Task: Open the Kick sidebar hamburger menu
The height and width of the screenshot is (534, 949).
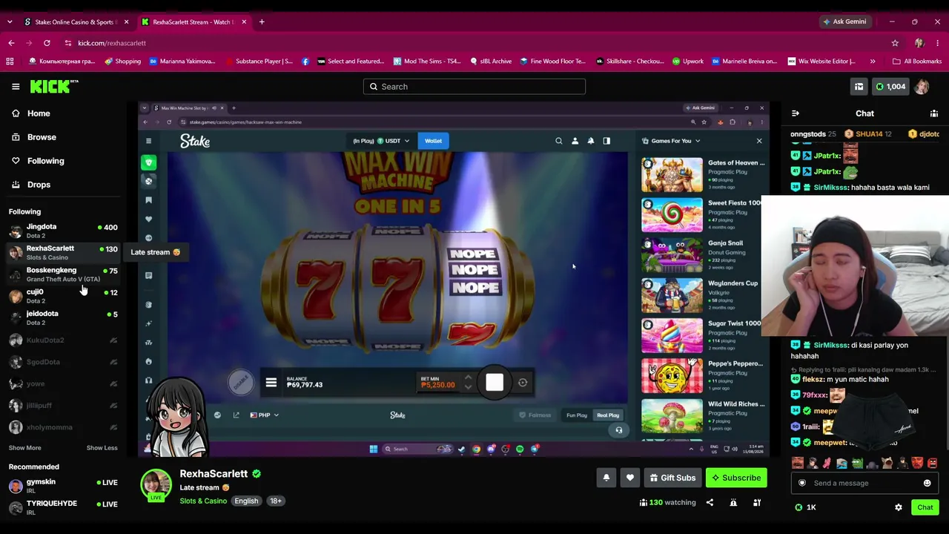Action: click(16, 87)
